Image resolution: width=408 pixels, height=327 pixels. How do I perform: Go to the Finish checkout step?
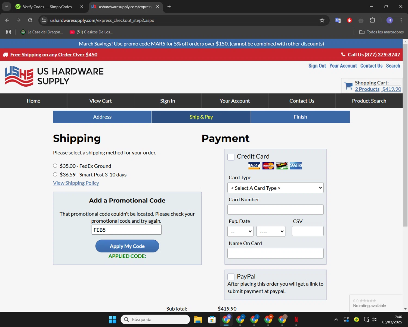point(300,117)
